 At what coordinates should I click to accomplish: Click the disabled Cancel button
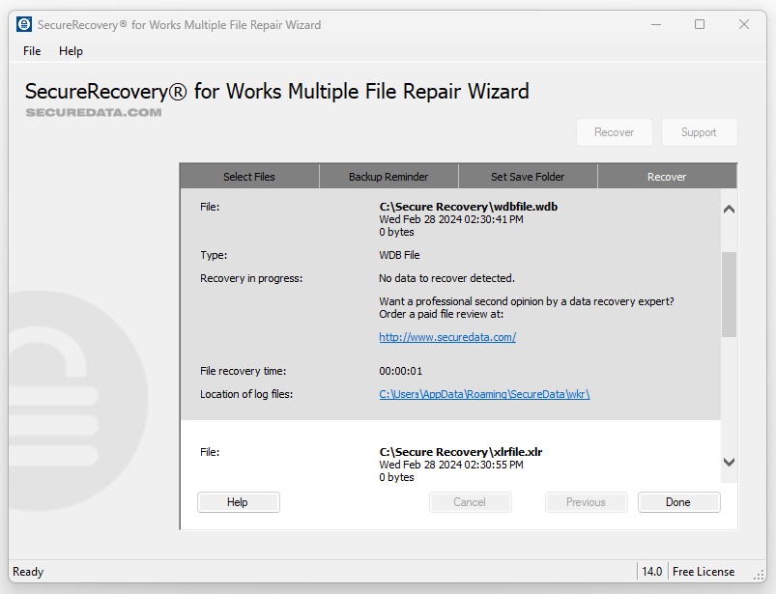click(x=470, y=502)
